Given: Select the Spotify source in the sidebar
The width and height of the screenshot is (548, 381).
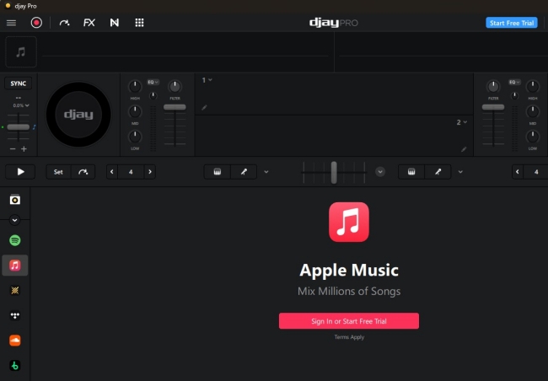Looking at the screenshot, I should tap(14, 240).
